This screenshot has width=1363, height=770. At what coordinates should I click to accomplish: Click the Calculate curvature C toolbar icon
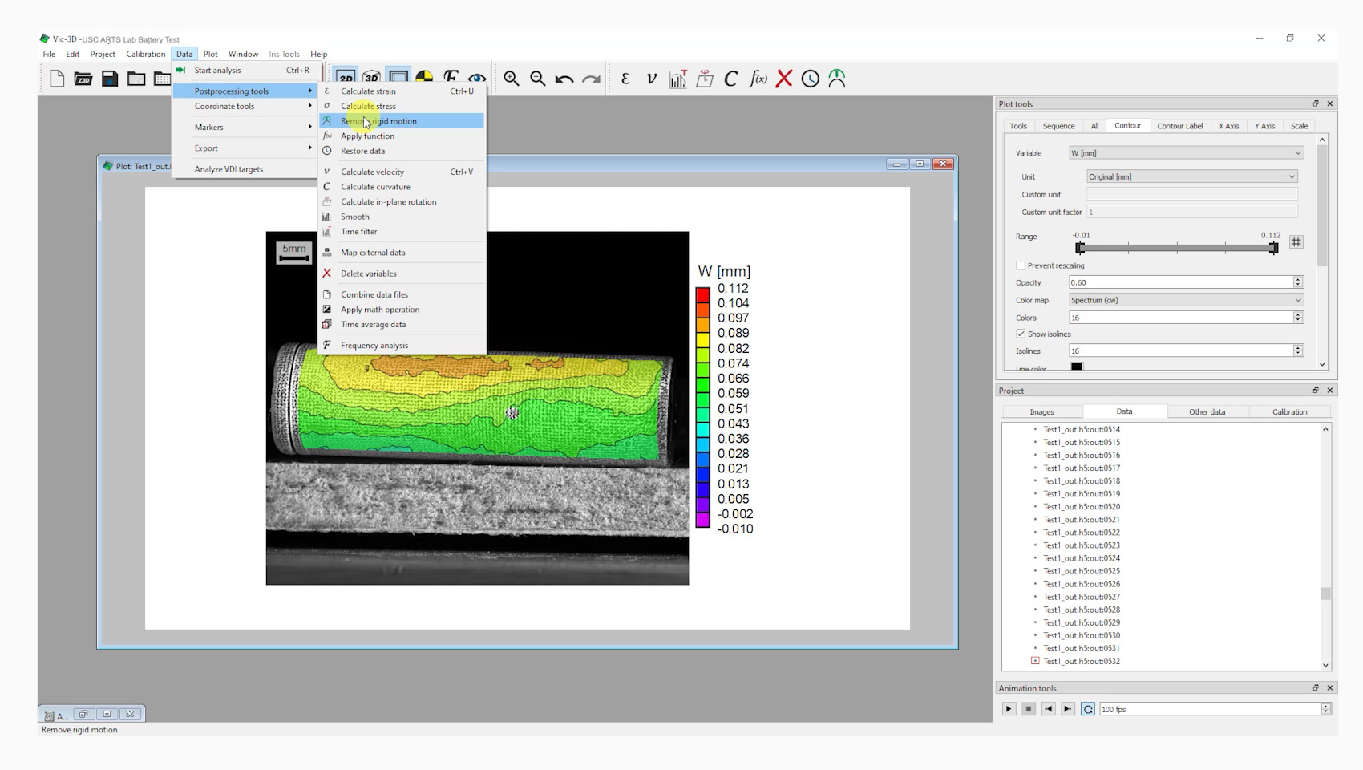click(x=730, y=79)
